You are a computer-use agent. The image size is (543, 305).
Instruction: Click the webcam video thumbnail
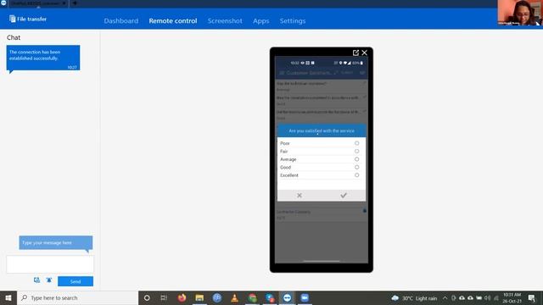click(x=519, y=13)
